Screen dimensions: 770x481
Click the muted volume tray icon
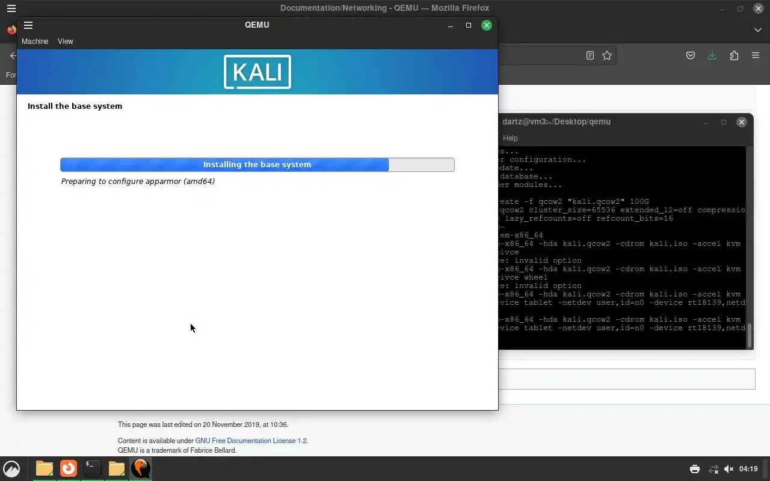(729, 469)
